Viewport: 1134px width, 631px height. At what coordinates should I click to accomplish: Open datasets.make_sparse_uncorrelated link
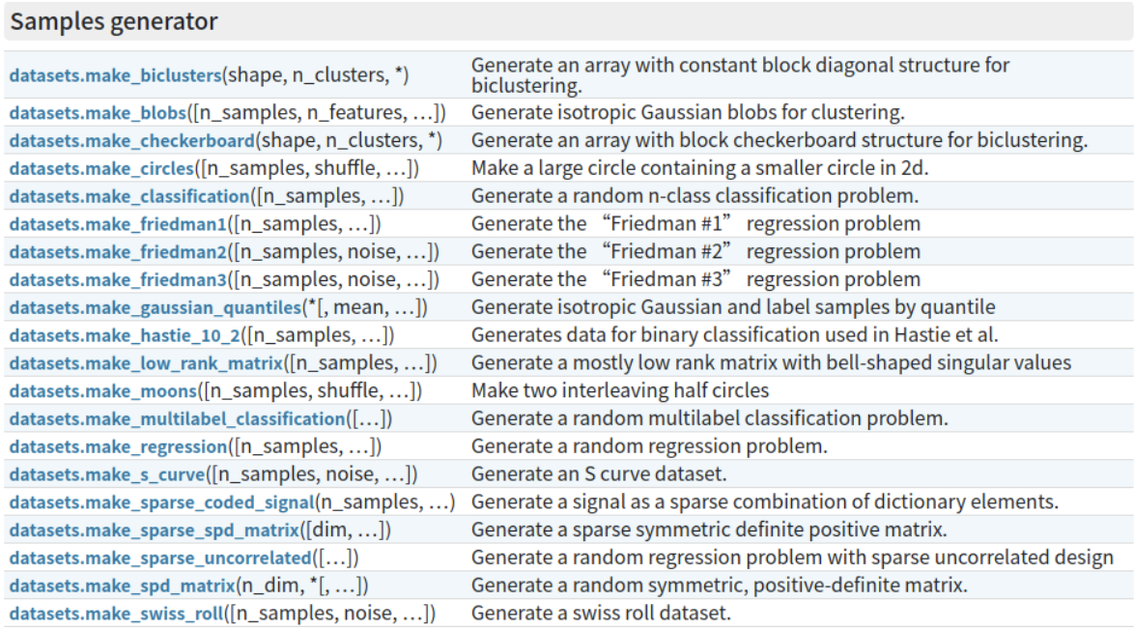159,559
